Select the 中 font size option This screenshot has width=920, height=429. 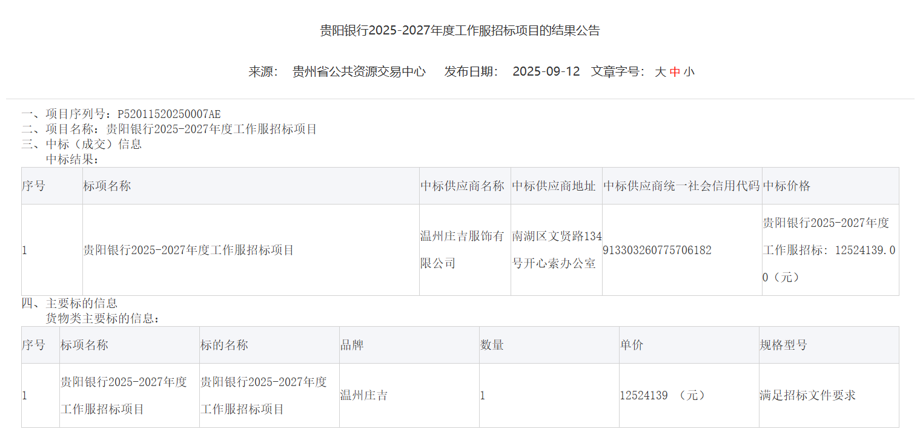tap(675, 72)
